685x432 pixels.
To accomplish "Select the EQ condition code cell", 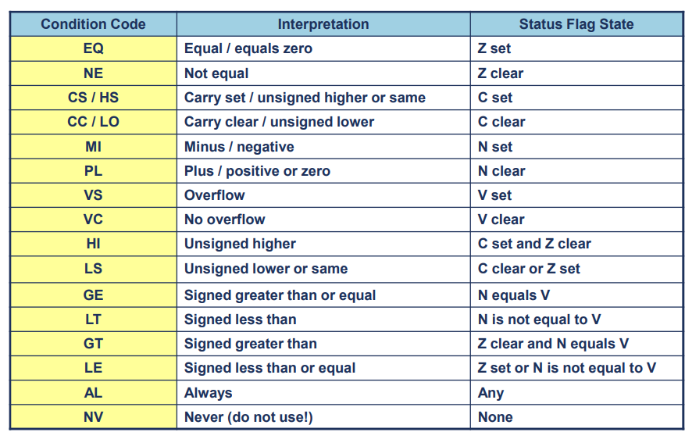I will (x=93, y=48).
